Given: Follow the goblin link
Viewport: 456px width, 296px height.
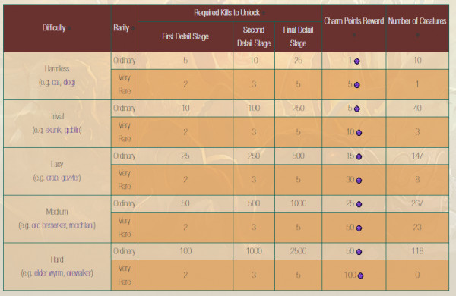Looking at the screenshot, I should [72, 130].
